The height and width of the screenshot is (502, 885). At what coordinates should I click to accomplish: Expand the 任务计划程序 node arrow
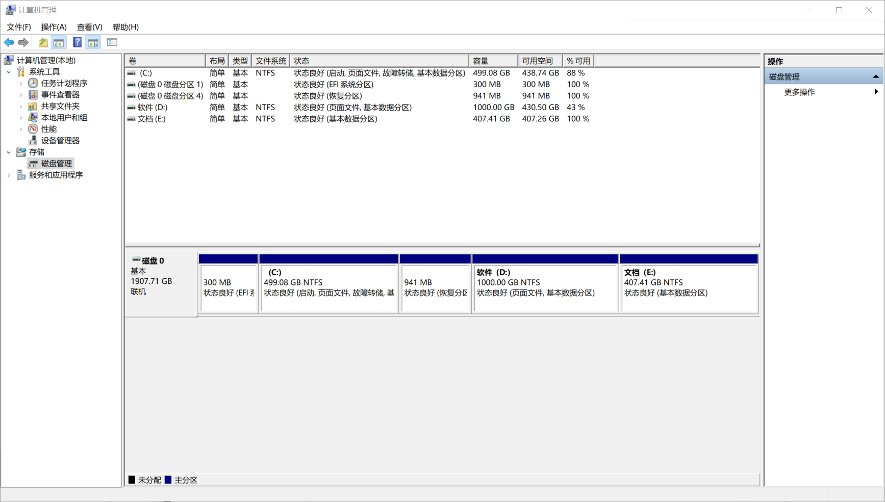click(21, 83)
